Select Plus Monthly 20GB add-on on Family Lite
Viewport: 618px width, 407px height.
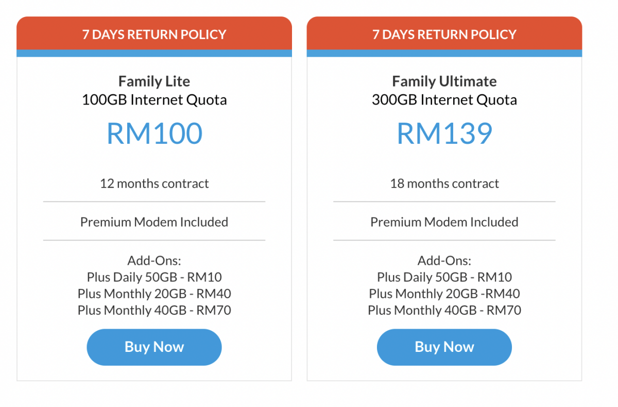153,294
